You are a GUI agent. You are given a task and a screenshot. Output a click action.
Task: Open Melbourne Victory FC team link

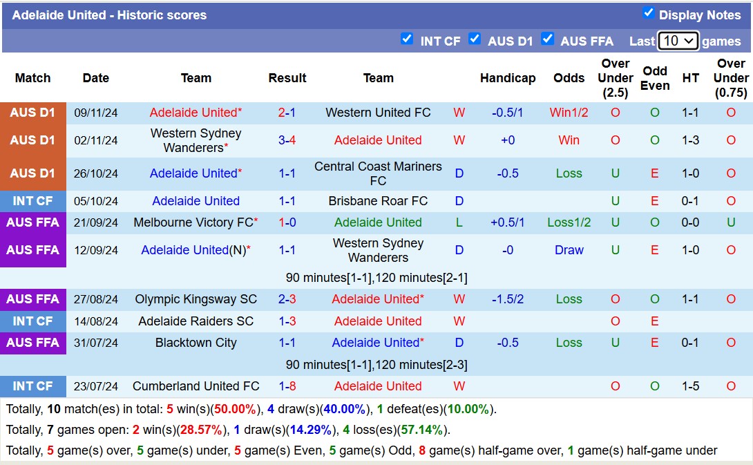193,222
